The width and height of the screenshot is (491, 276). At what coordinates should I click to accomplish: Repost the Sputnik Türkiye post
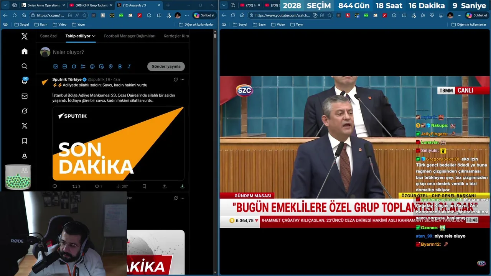point(76,186)
